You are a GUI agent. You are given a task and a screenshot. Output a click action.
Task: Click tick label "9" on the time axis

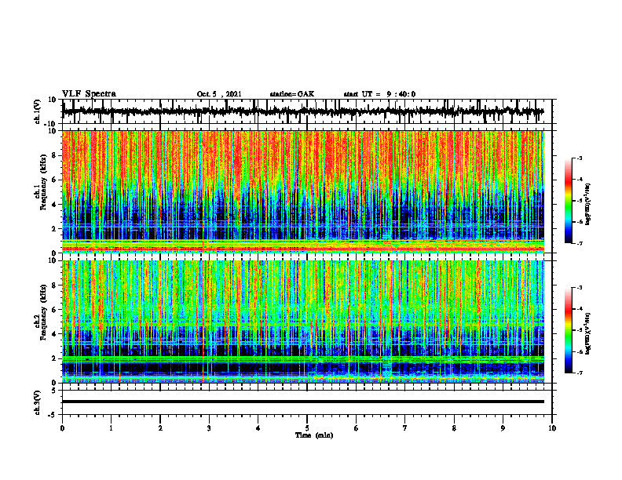pyautogui.click(x=503, y=428)
